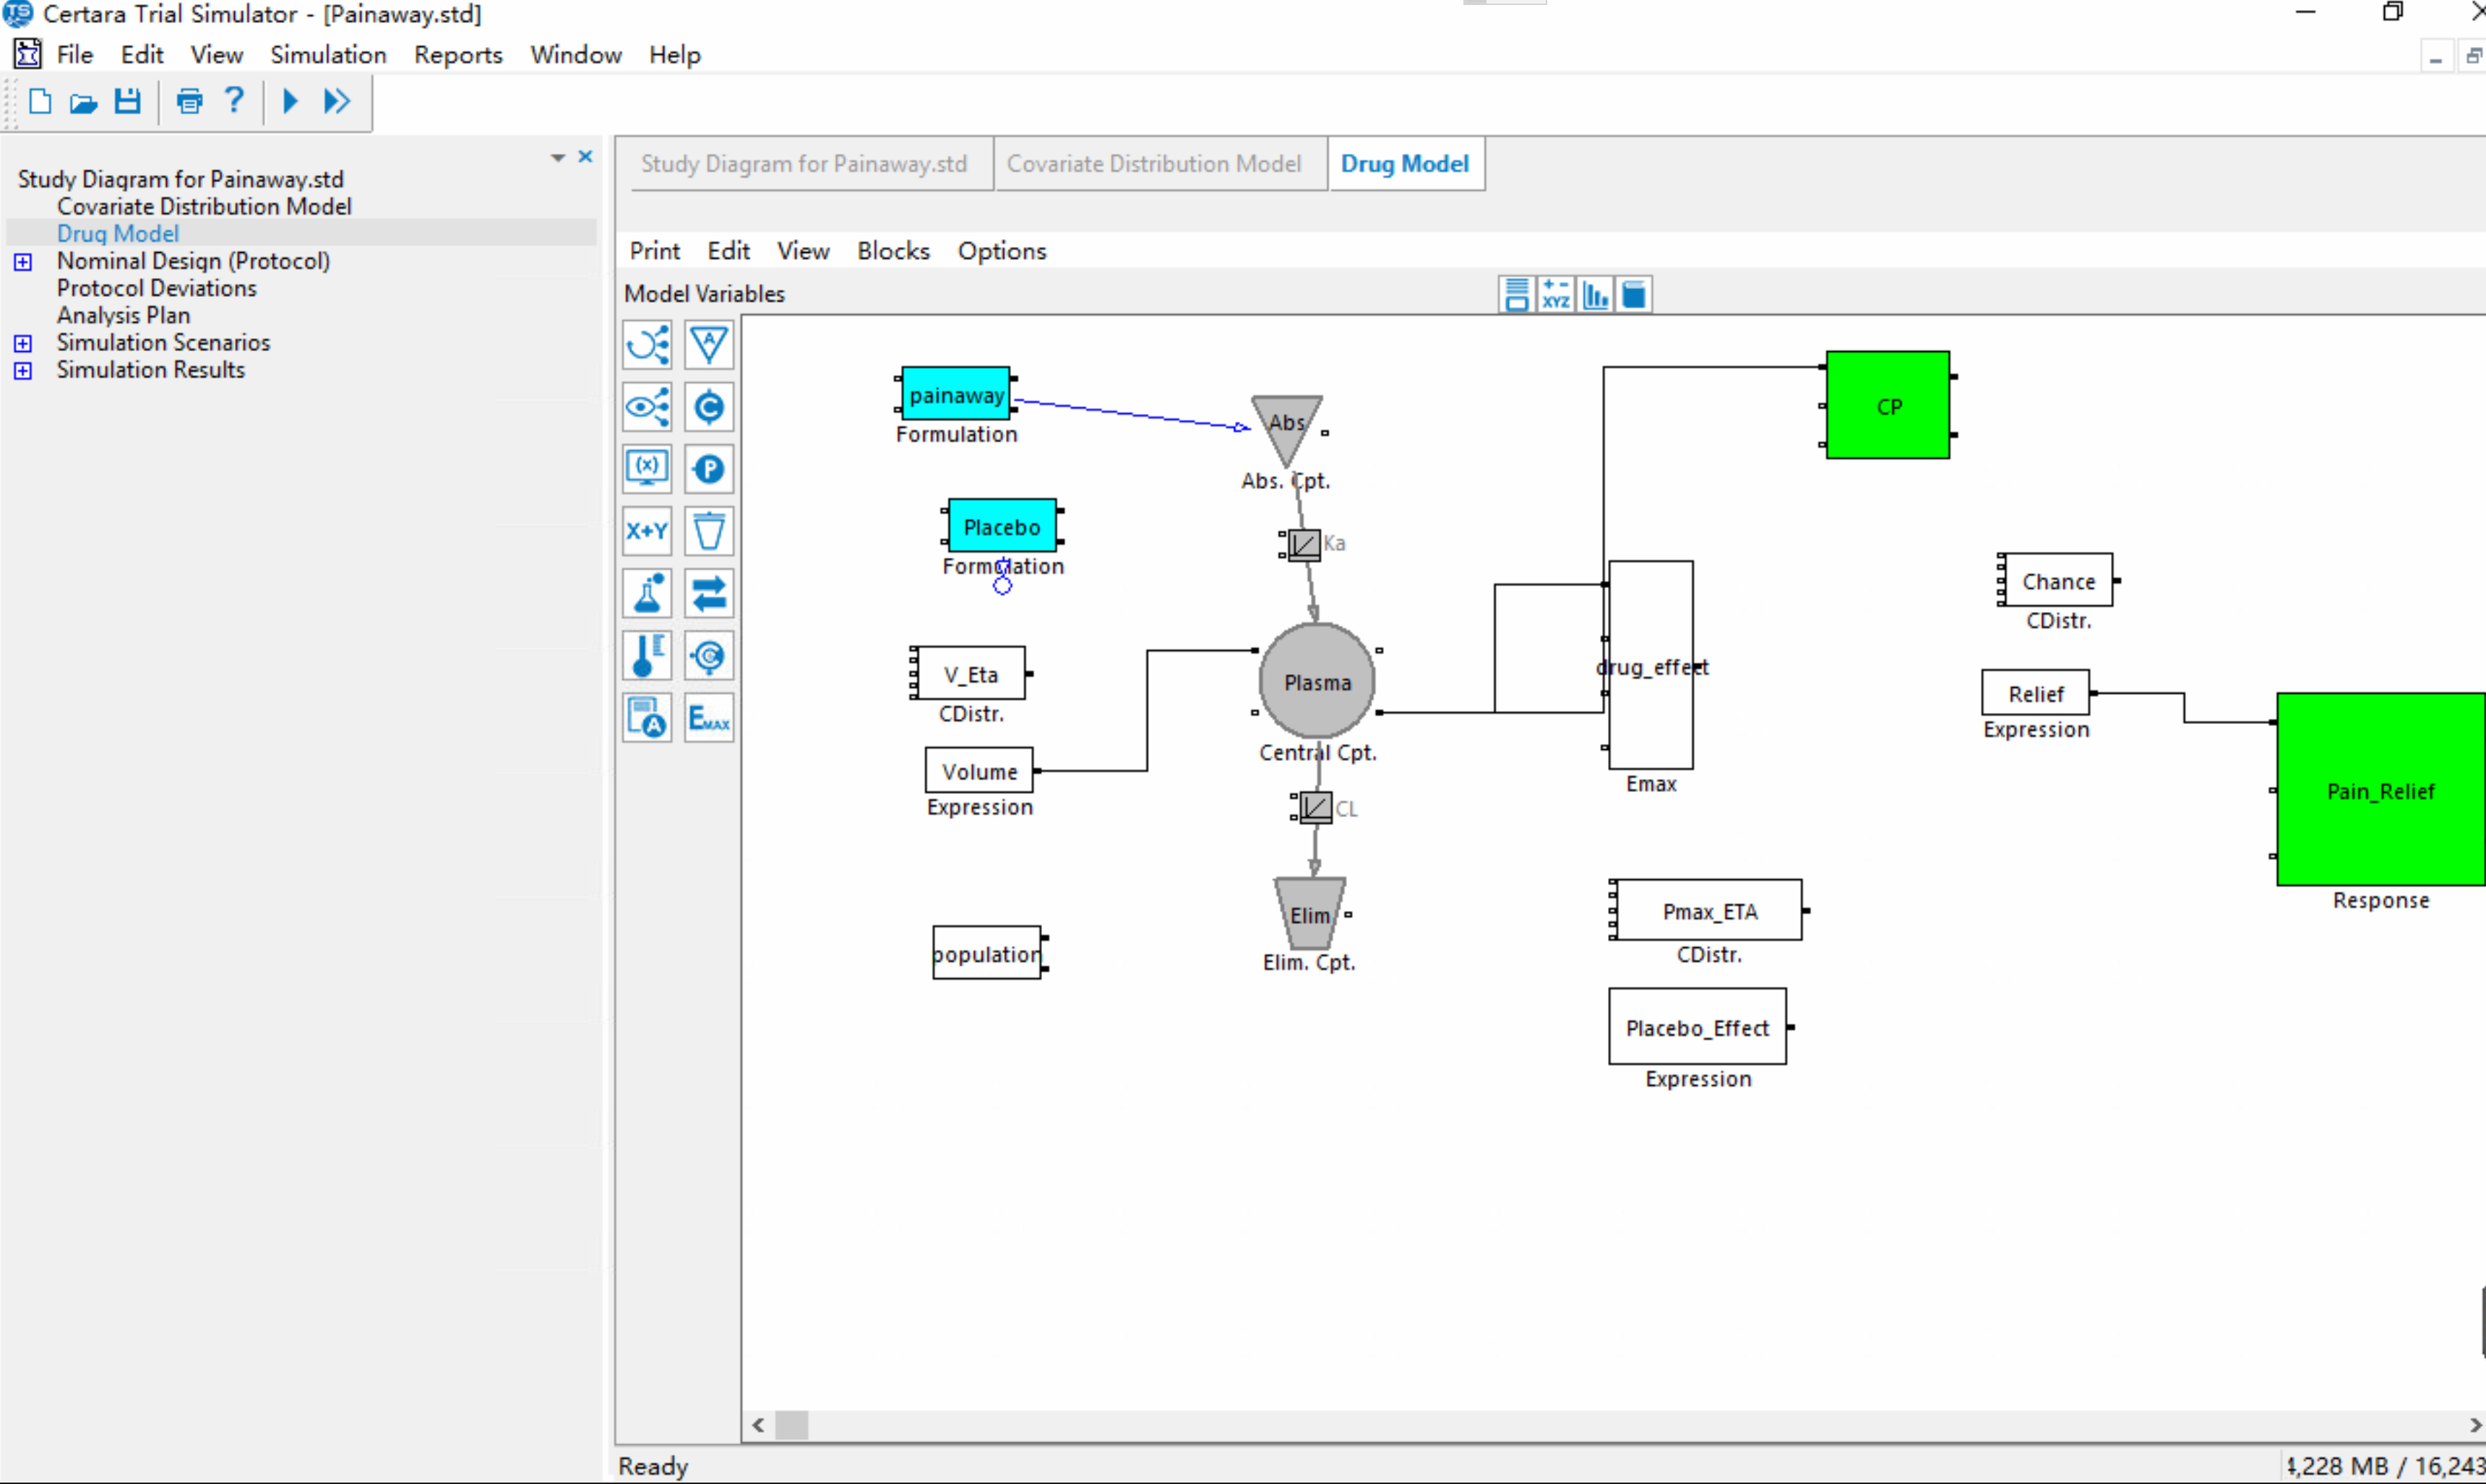Select the thermometer block tool
Image resolution: width=2486 pixels, height=1484 pixels.
tap(647, 656)
